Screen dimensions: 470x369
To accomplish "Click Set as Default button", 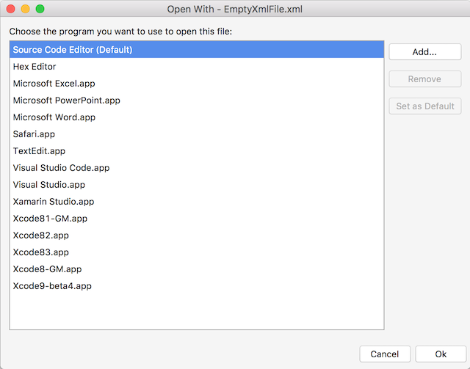I will 424,106.
